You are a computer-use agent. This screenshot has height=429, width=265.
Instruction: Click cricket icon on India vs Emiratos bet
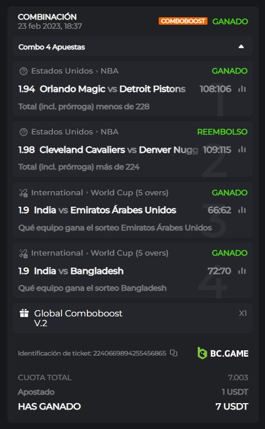(x=24, y=193)
